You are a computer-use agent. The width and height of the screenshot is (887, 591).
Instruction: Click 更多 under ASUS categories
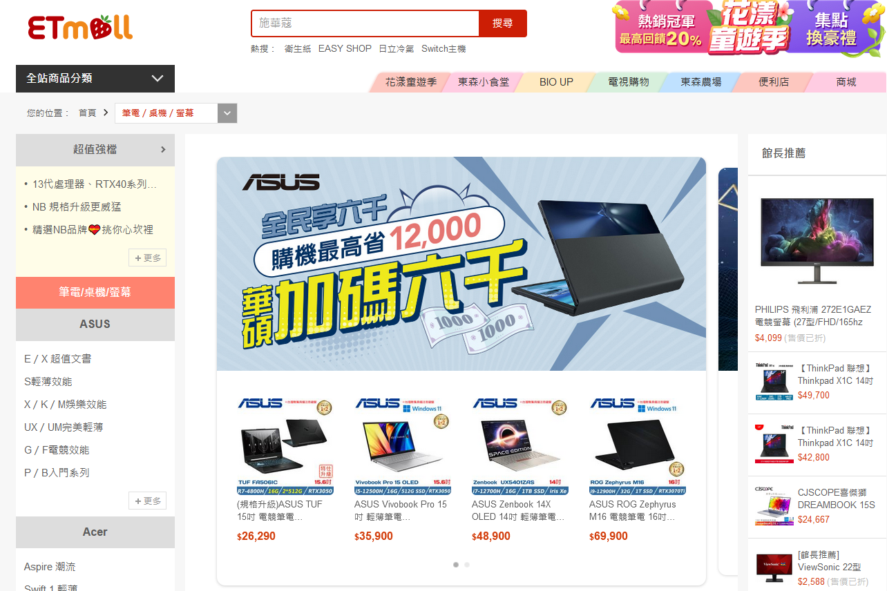148,501
